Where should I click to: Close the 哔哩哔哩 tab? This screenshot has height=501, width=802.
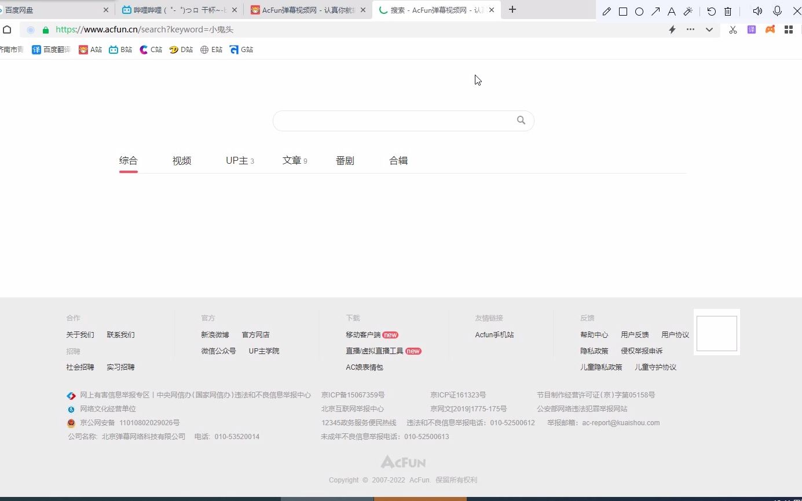235,10
